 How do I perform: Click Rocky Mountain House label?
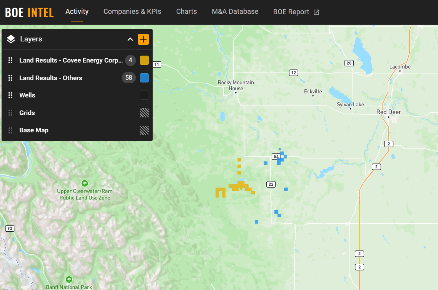tap(236, 85)
